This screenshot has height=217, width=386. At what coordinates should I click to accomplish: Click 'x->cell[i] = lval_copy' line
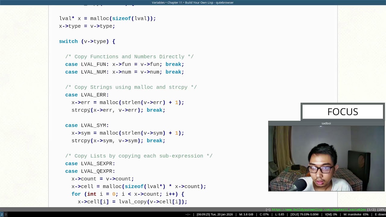pos(132,202)
